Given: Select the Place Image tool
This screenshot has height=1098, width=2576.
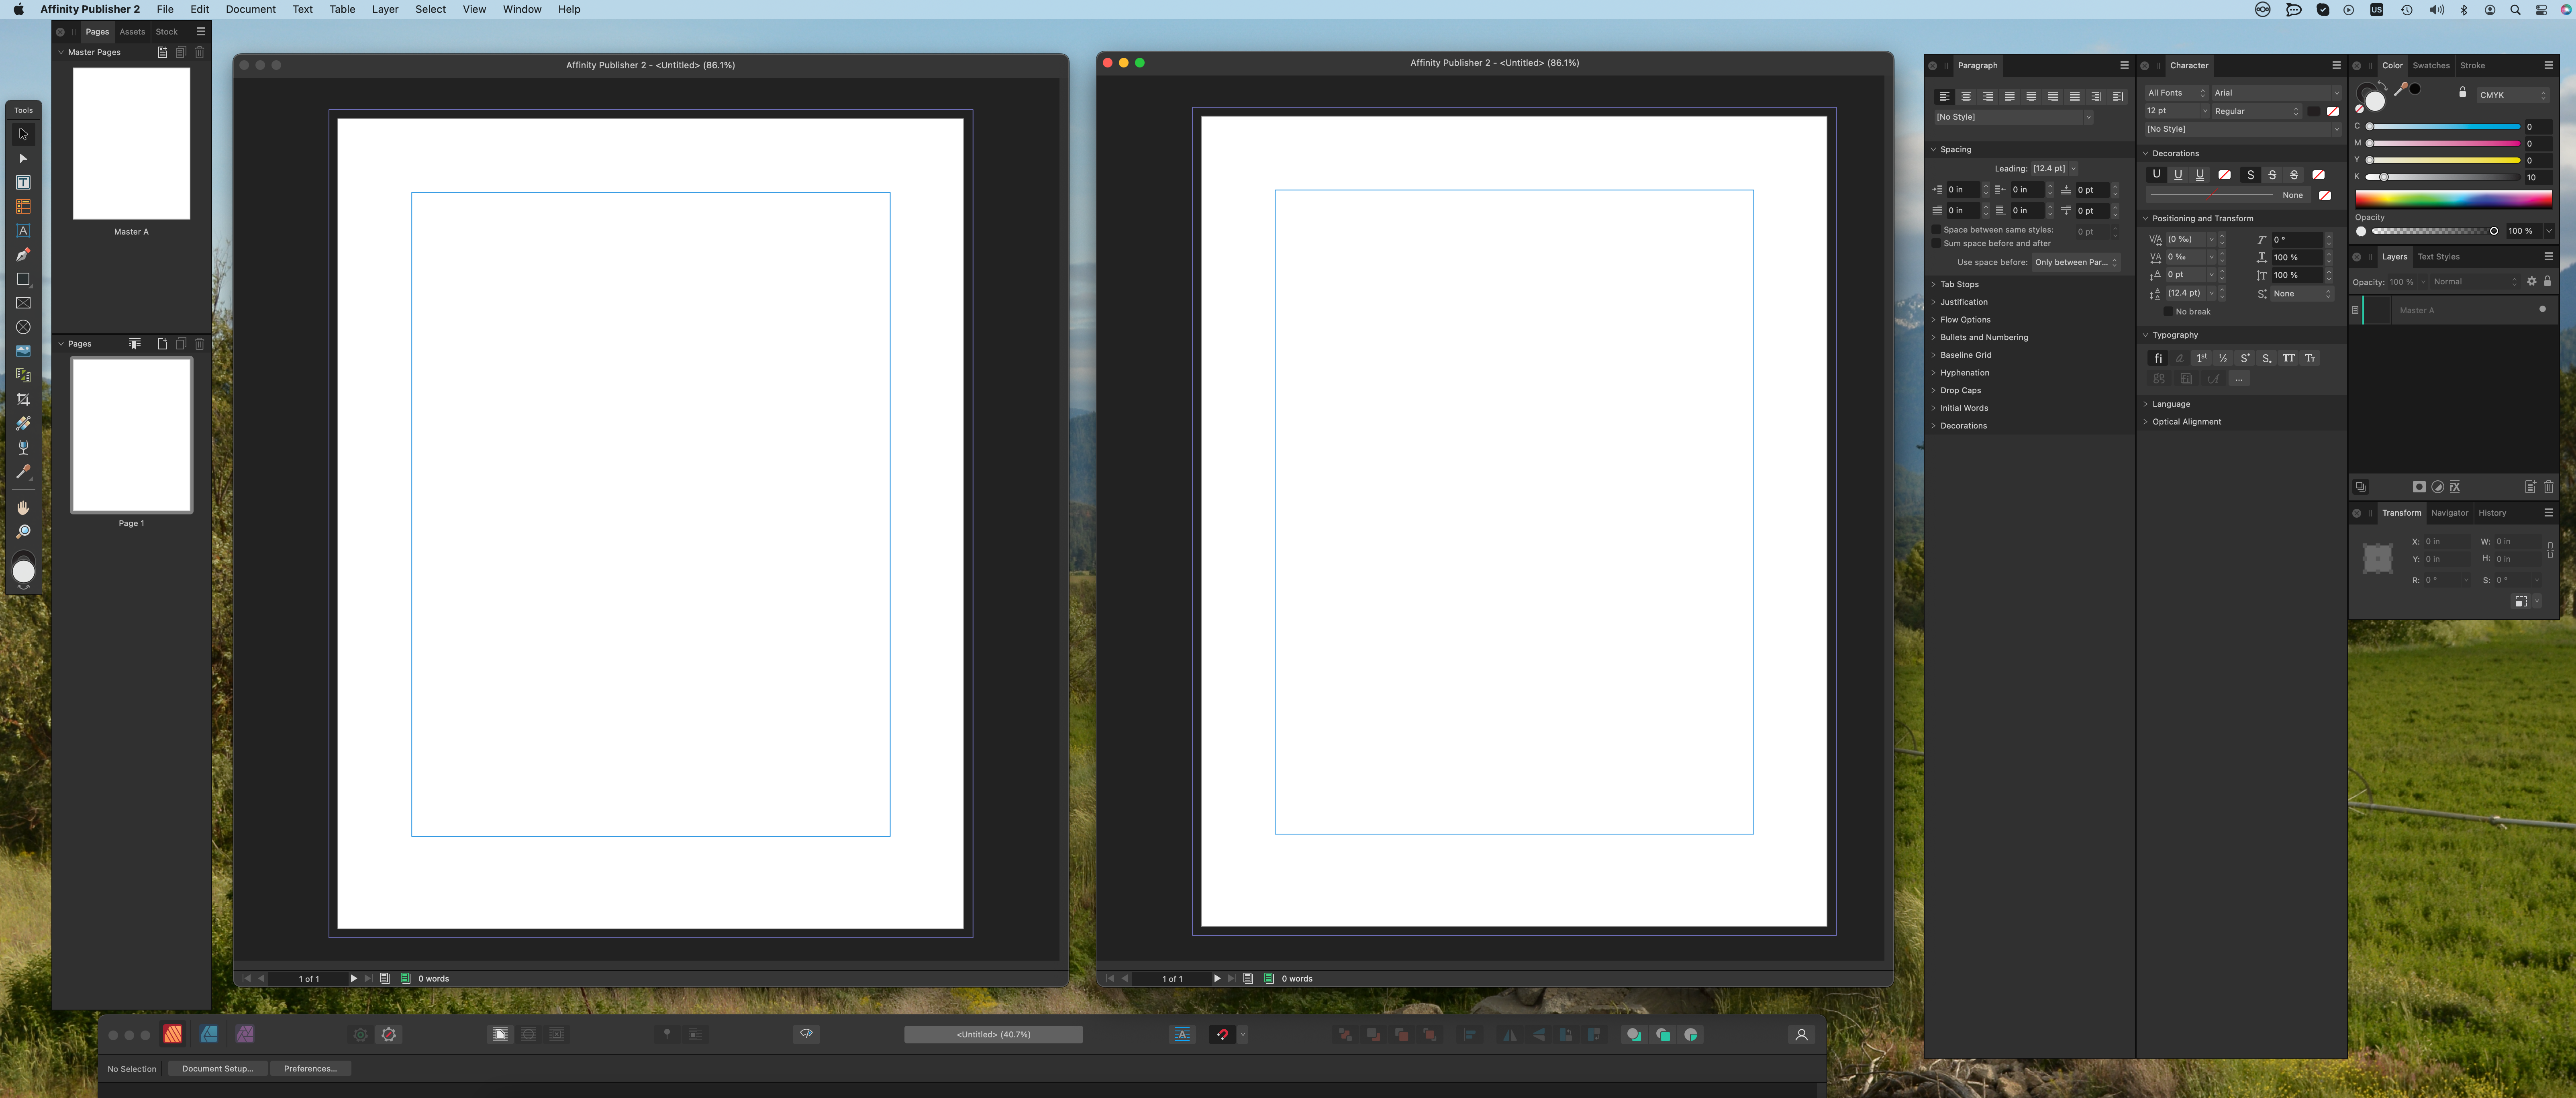Looking at the screenshot, I should (x=23, y=351).
